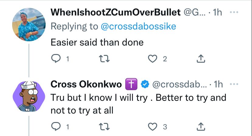Open more options on WhenIshootZCumOverBullet's tweet
Viewport: 252px width, 136px height.
point(234,12)
